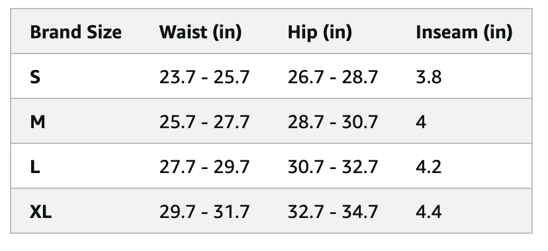548x251 pixels.
Task: Click the Waist (in) column header
Action: click(x=201, y=32)
